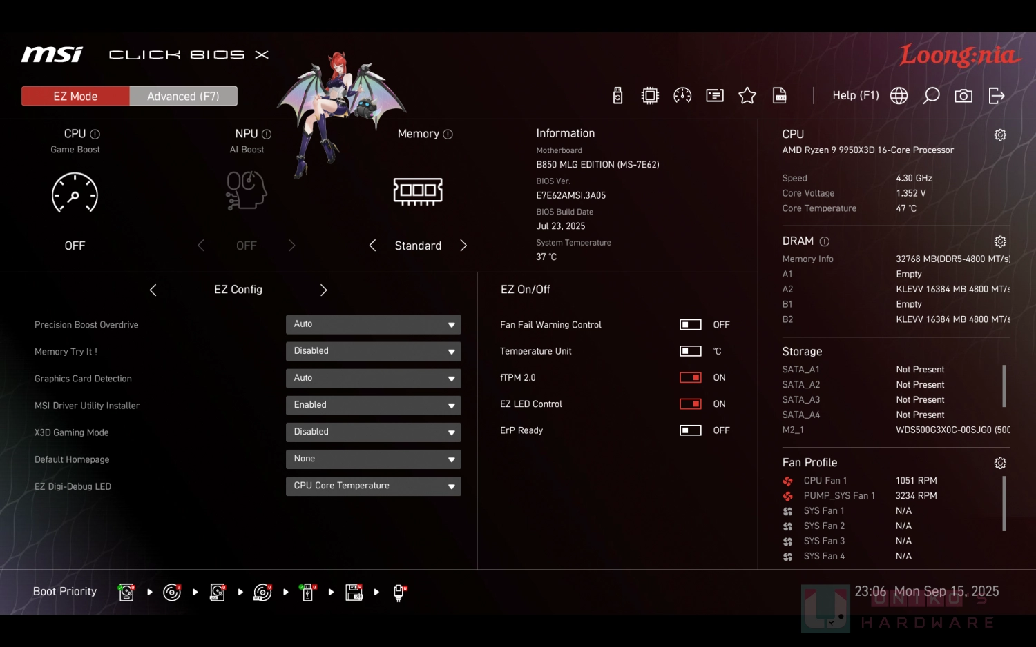Disable the fTPM 2.0 switch
This screenshot has width=1036, height=647.
click(x=691, y=377)
